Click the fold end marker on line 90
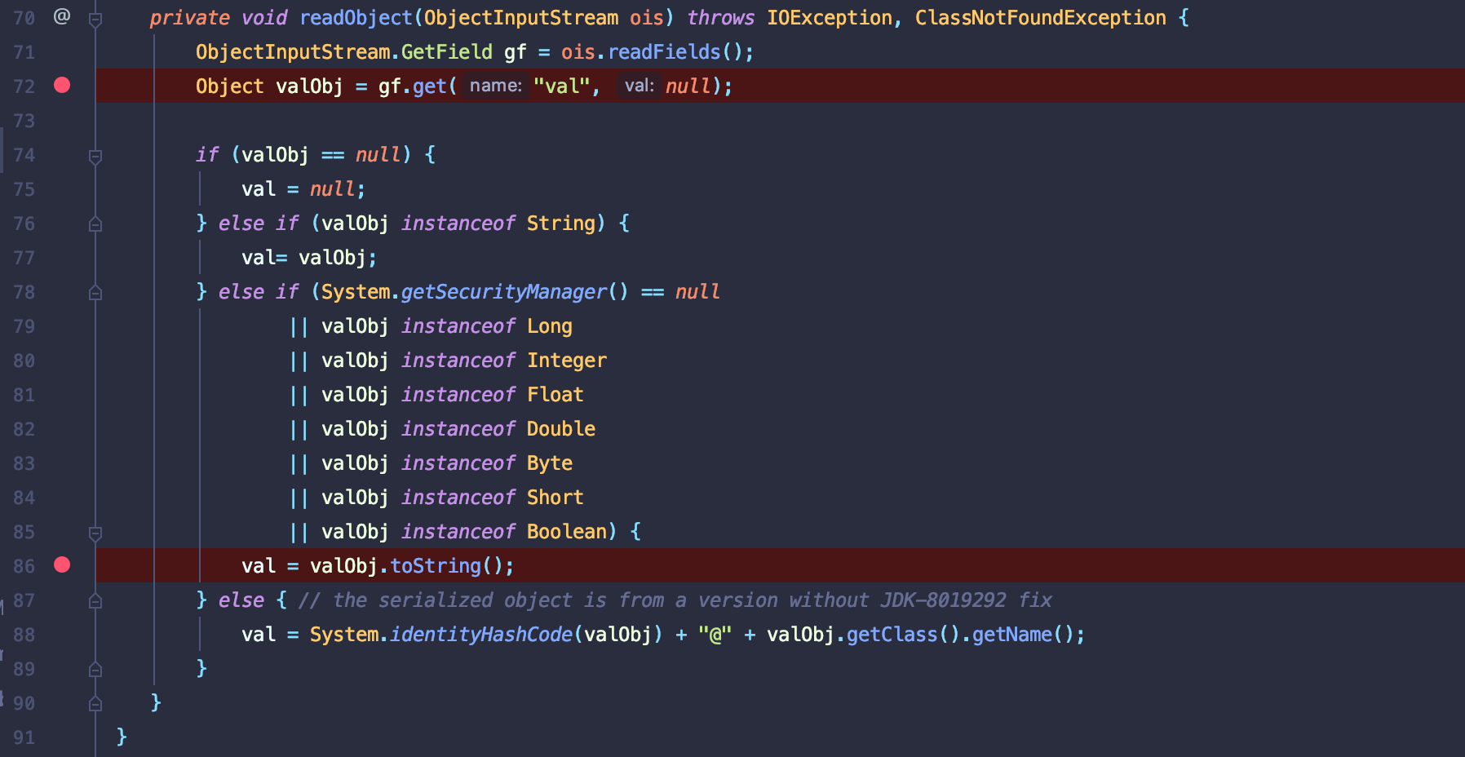 click(95, 703)
